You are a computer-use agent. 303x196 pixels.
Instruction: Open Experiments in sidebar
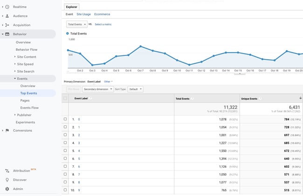click(x=25, y=122)
